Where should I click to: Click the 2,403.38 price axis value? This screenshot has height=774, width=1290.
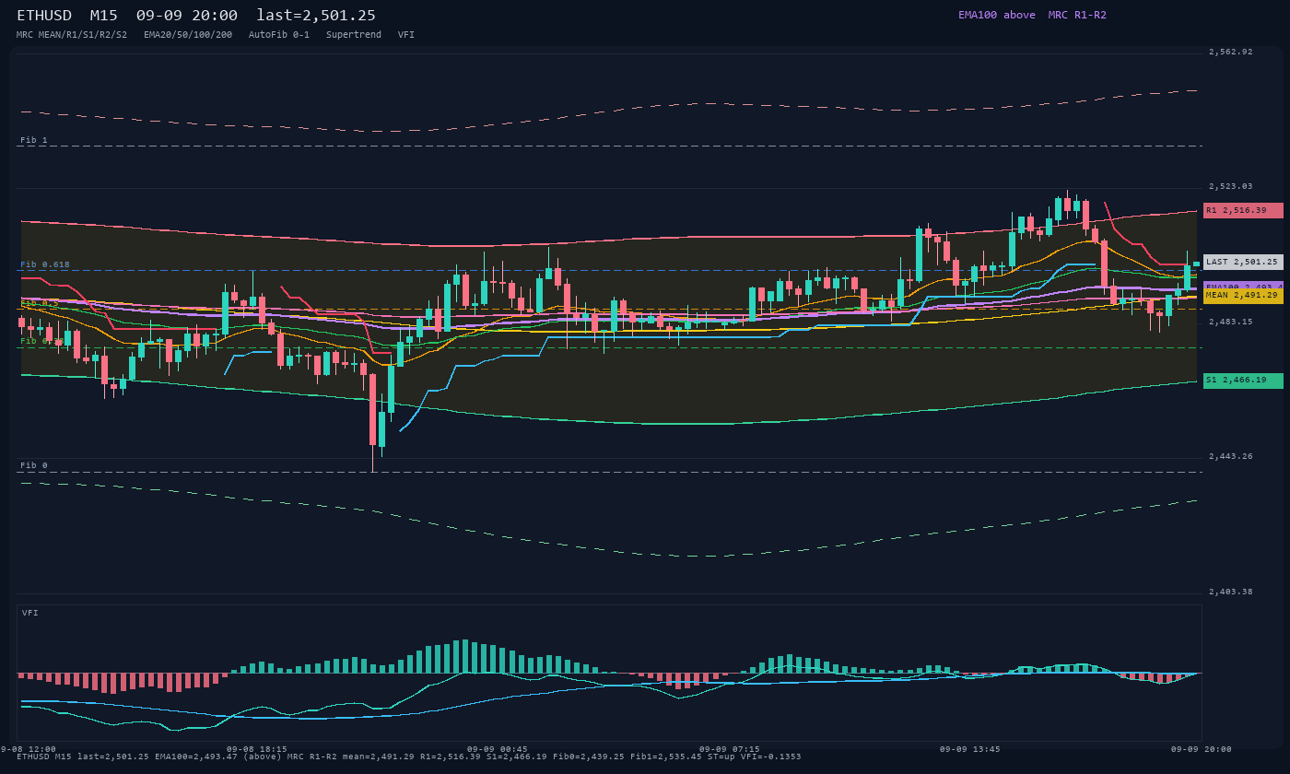(1231, 592)
